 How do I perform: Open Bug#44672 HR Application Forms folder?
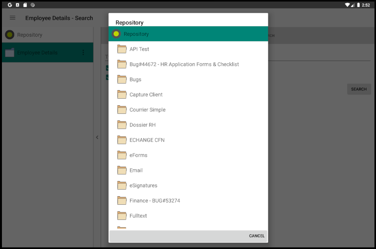184,64
